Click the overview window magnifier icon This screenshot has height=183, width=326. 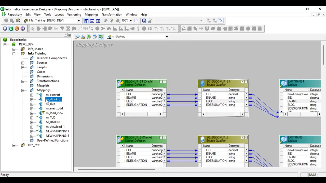pyautogui.click(x=98, y=21)
